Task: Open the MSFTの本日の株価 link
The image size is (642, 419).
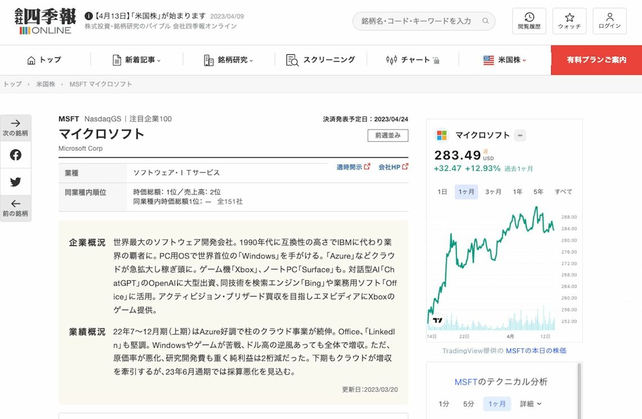Action: point(536,351)
